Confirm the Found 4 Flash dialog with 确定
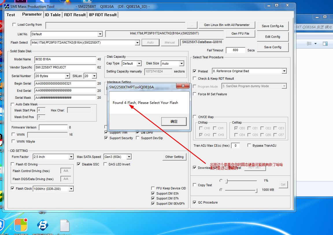The width and height of the screenshot is (333, 235). pyautogui.click(x=174, y=121)
